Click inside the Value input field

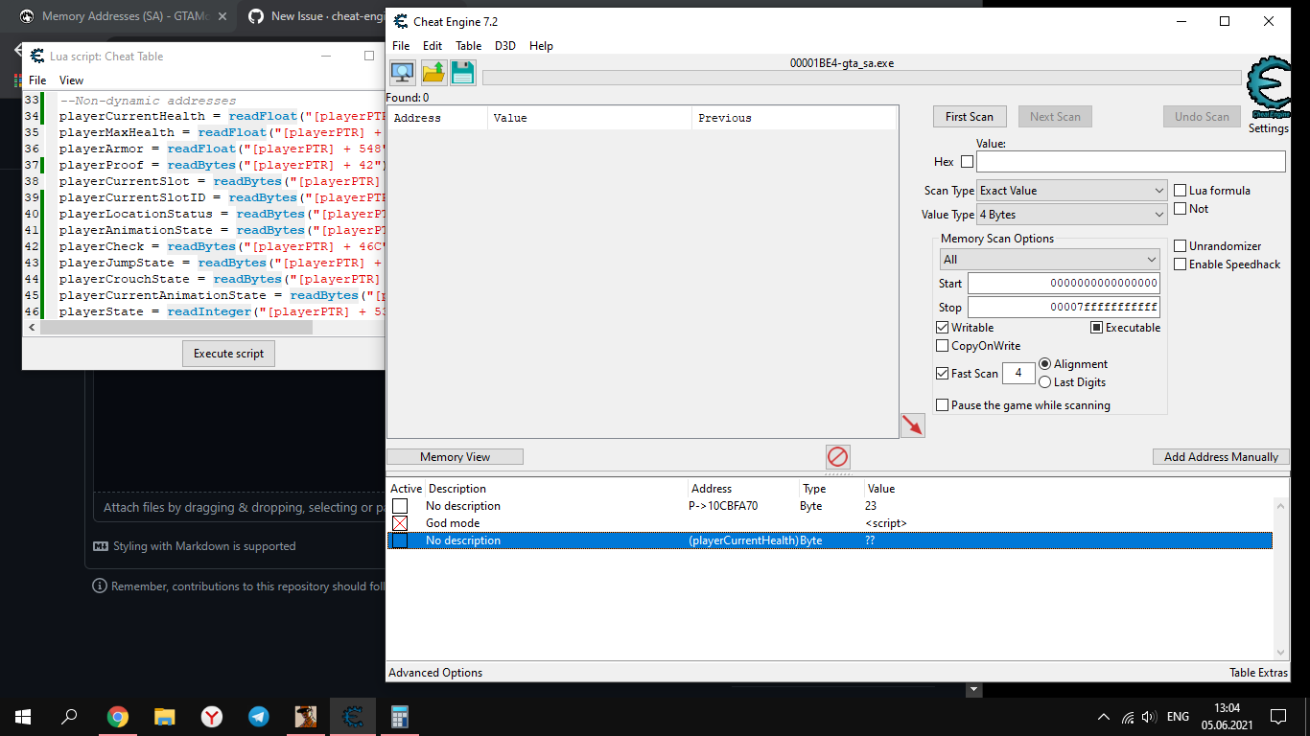1130,161
